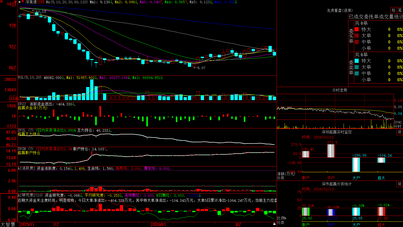Click the SVZL (7) indicator label

[x=25, y=130]
